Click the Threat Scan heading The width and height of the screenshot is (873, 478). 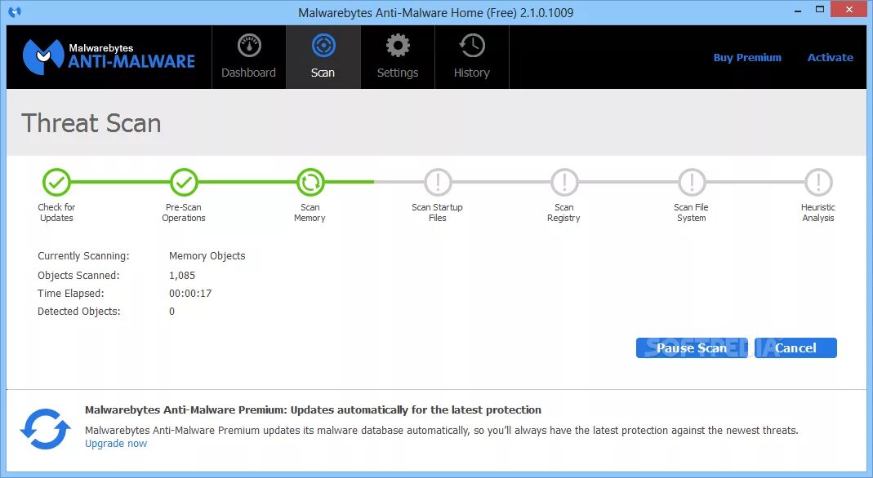point(91,123)
